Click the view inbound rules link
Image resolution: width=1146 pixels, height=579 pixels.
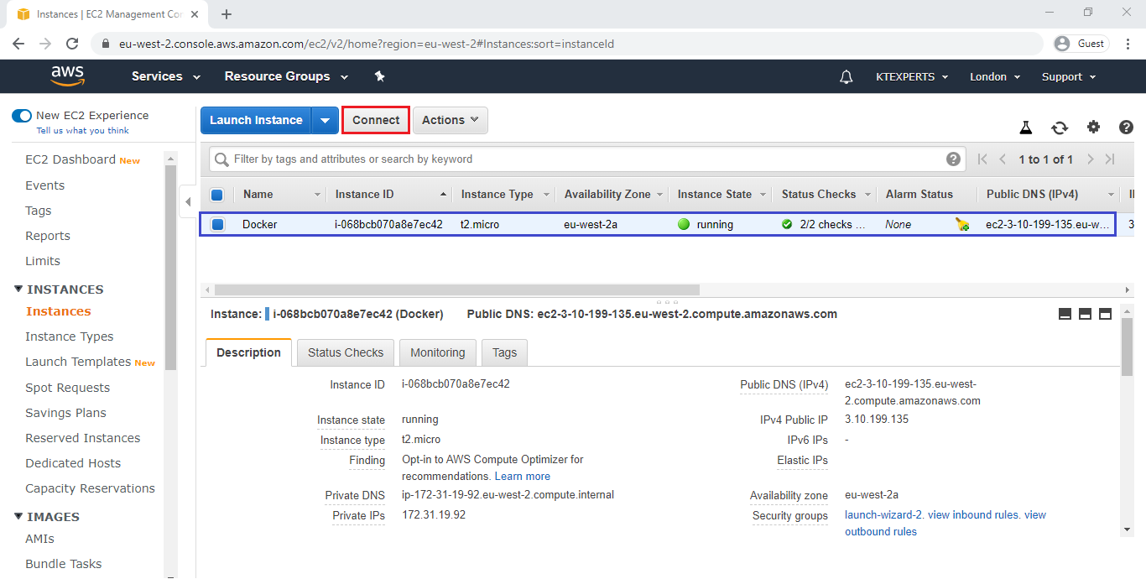[973, 515]
